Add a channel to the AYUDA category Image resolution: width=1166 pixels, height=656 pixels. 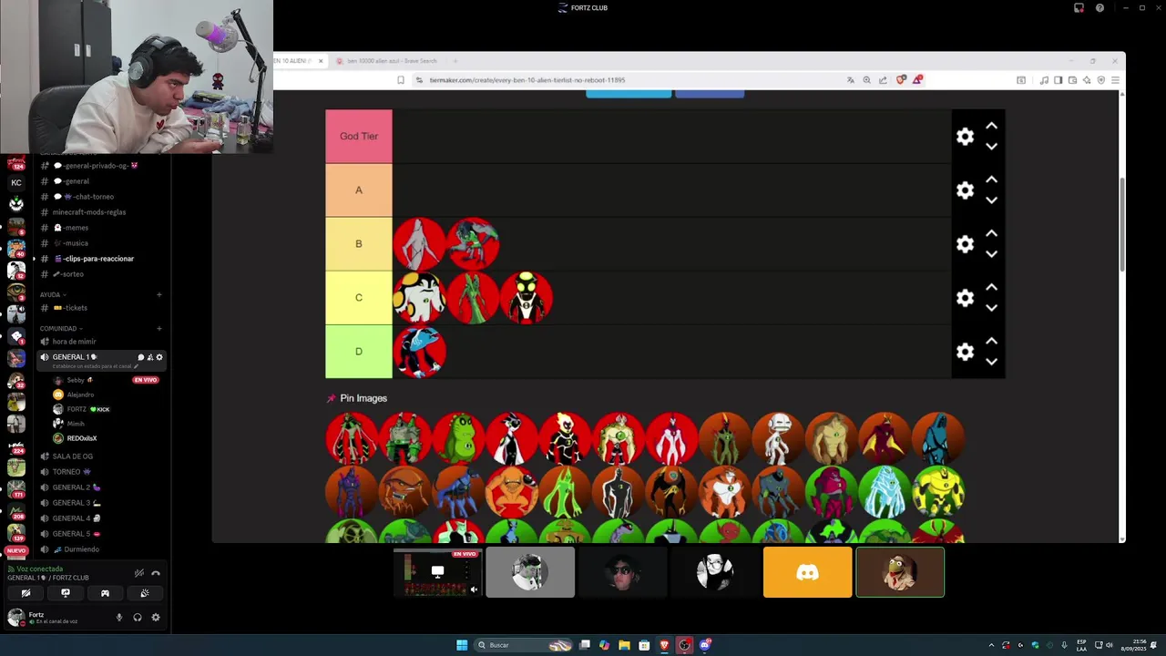point(159,295)
